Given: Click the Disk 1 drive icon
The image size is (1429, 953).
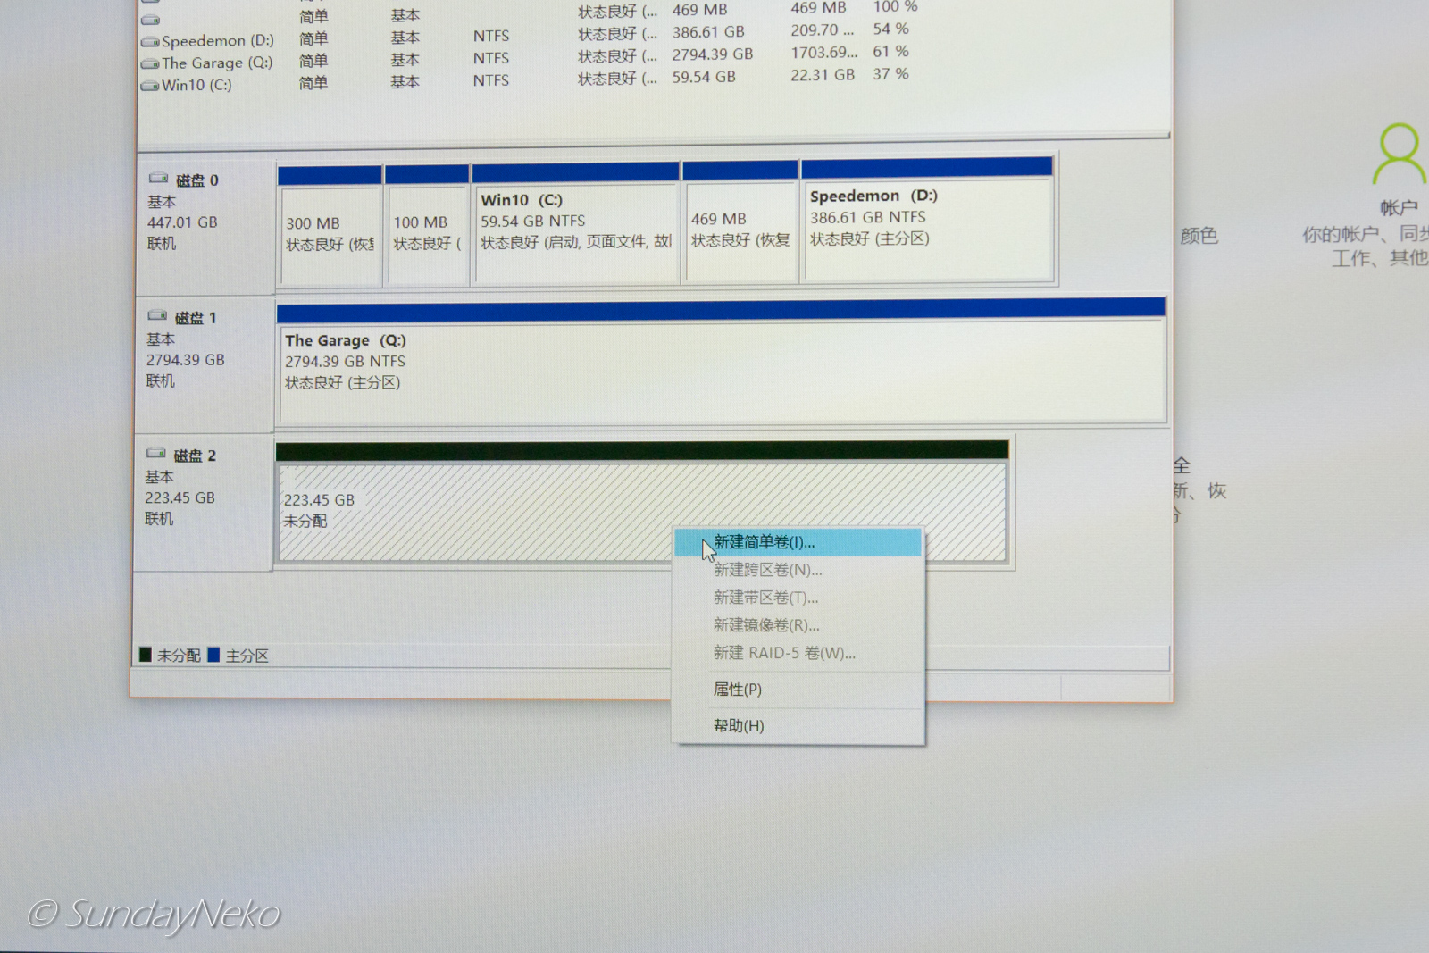Looking at the screenshot, I should coord(157,316).
